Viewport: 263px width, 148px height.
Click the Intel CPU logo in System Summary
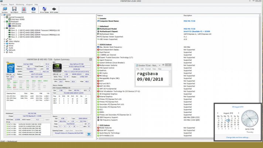(11, 68)
